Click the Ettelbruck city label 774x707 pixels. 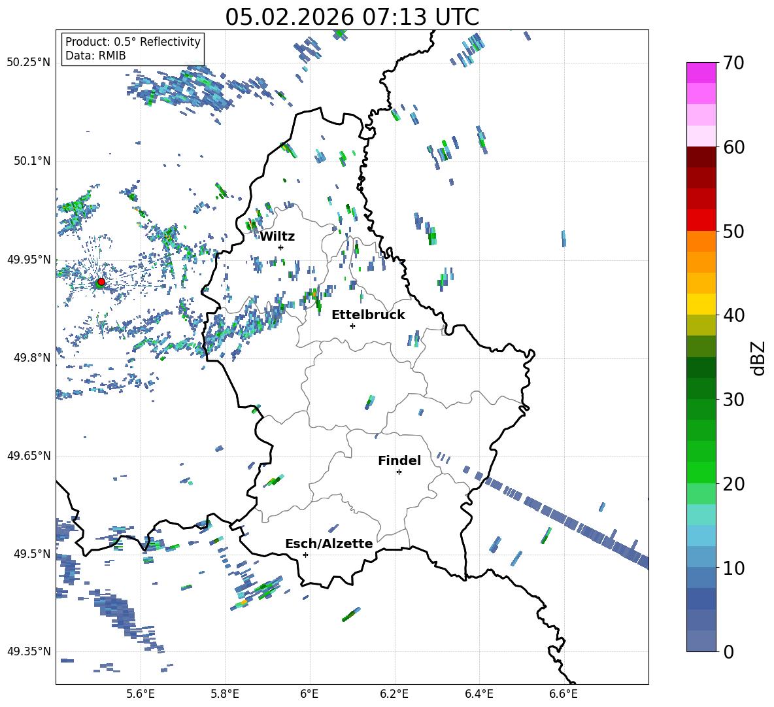click(x=368, y=315)
